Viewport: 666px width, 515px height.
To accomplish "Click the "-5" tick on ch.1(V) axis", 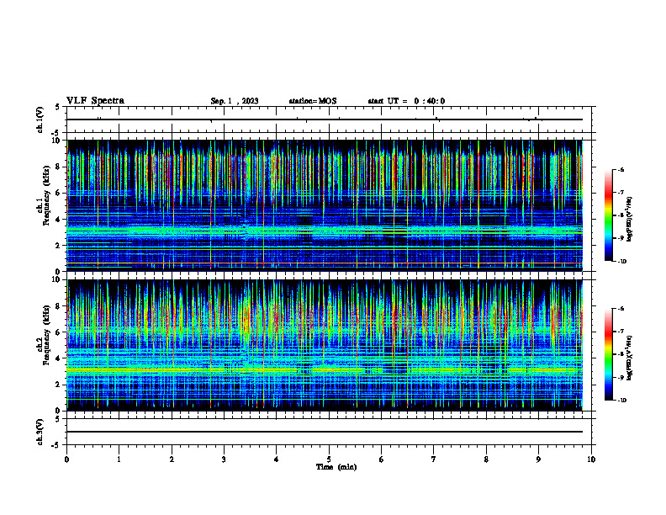I will click(x=57, y=133).
